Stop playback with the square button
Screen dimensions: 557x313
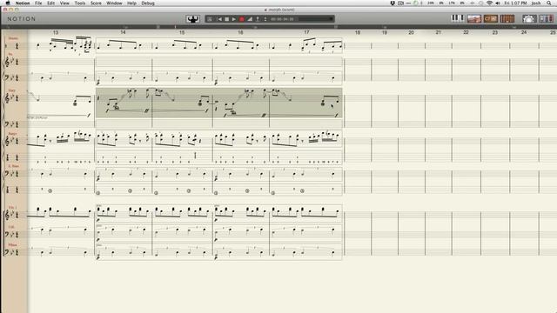(x=226, y=19)
